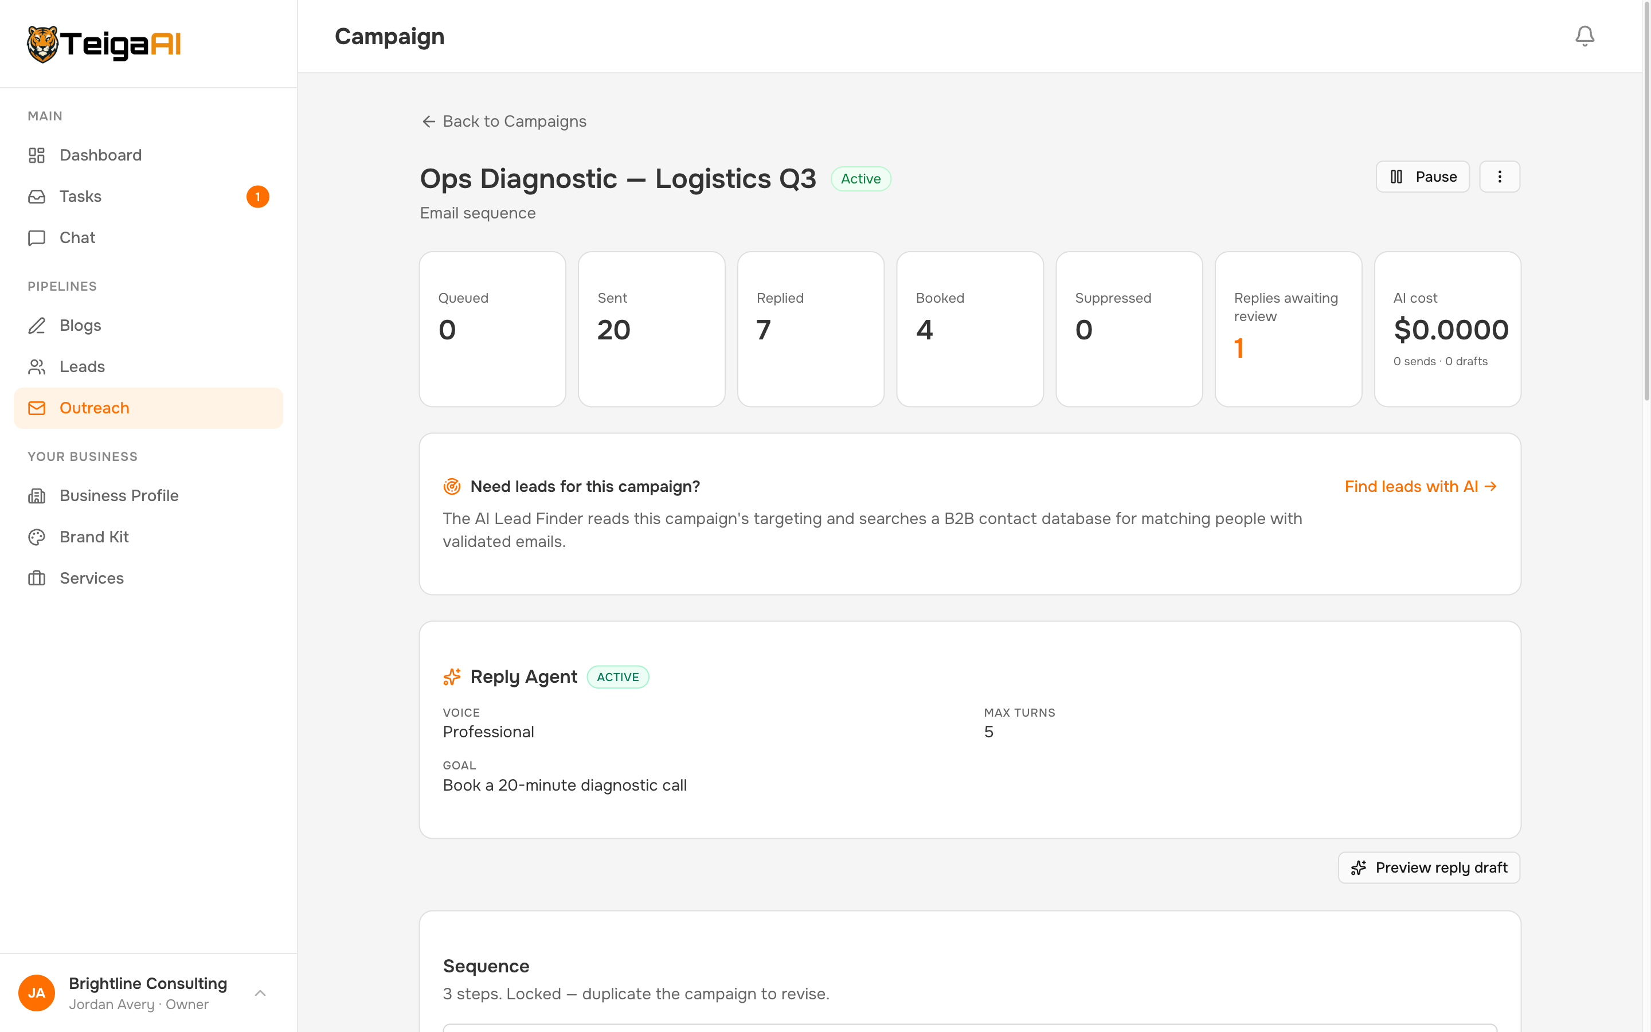Click the page vertical scrollbar
Screen dimensions: 1651x1032
(1646, 201)
